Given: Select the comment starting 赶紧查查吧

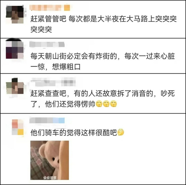Looking at the screenshot, I should [102, 99].
